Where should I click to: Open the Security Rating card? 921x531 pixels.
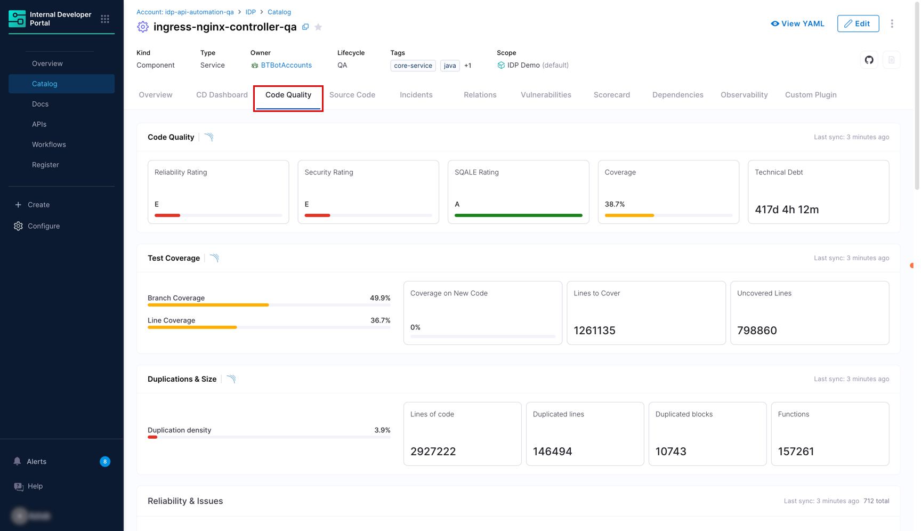click(368, 192)
